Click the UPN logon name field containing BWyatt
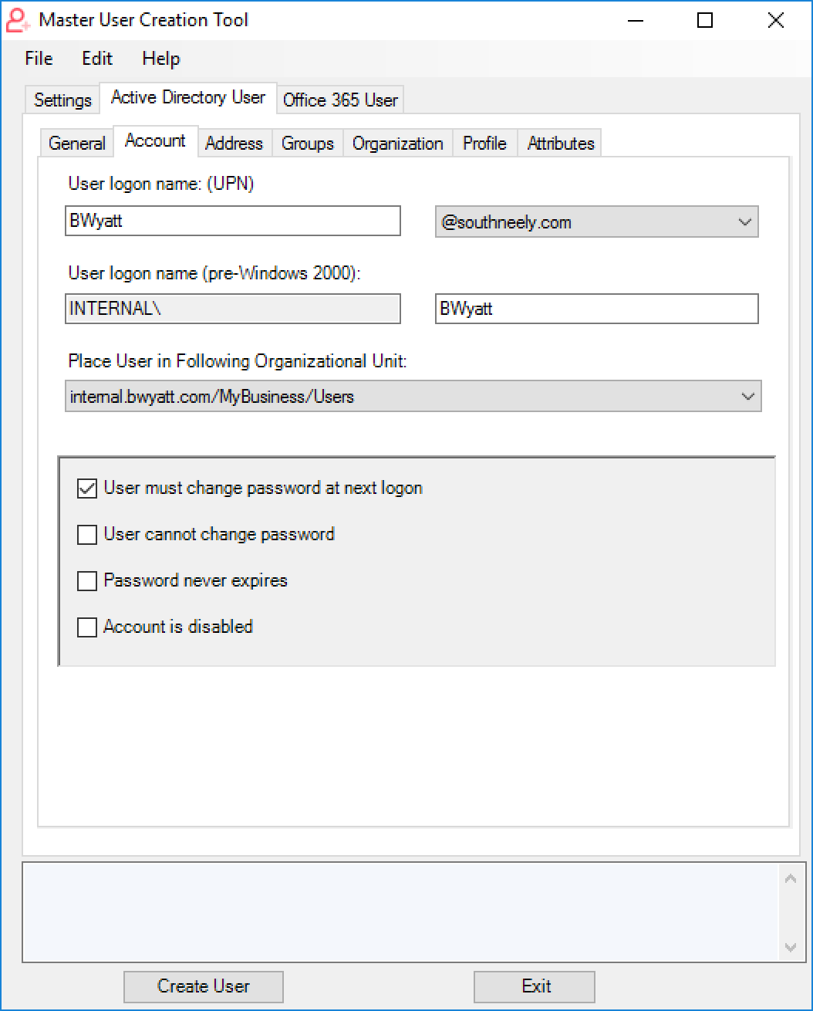 tap(233, 221)
